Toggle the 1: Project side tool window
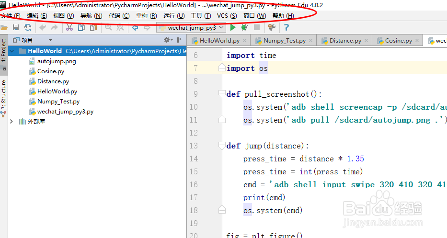 pyautogui.click(x=3, y=54)
